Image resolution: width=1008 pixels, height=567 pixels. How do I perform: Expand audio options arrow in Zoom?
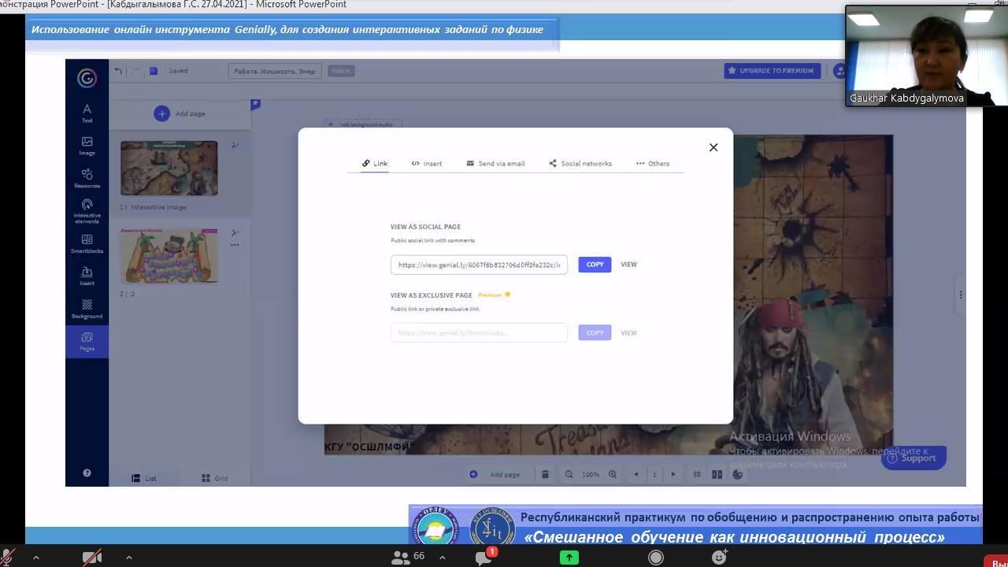tap(36, 557)
